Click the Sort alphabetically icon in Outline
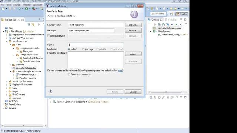 point(164,24)
